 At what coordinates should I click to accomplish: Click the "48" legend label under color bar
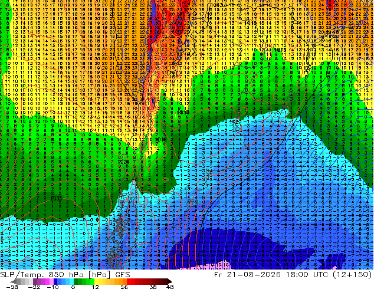(170, 287)
